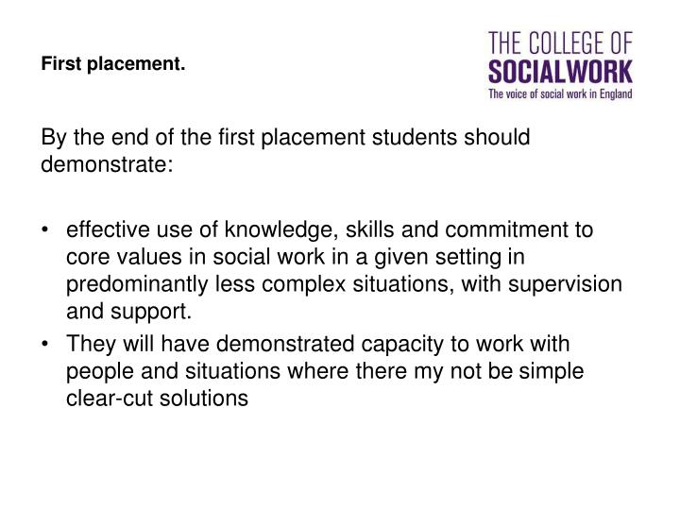Click the 'By the end of the first placement' line
Viewport: 680px width, 510px height.
(285, 138)
